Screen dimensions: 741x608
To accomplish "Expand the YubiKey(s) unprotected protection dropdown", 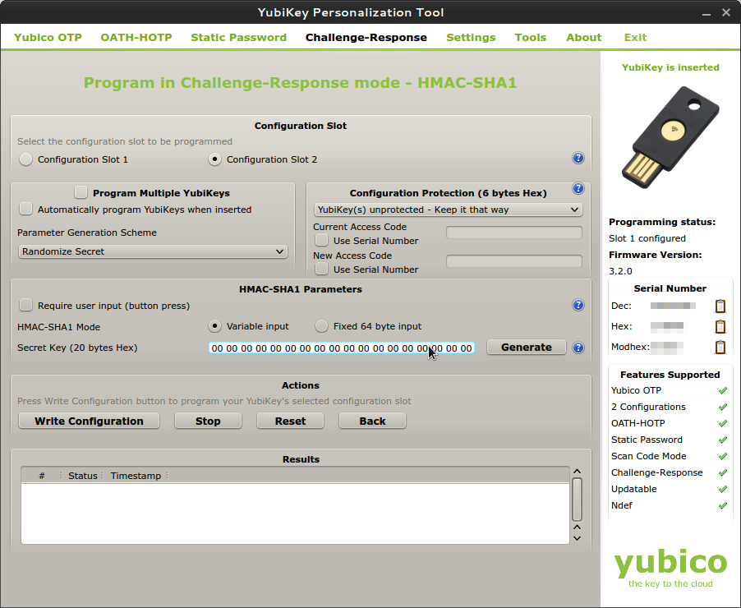I will (x=449, y=210).
